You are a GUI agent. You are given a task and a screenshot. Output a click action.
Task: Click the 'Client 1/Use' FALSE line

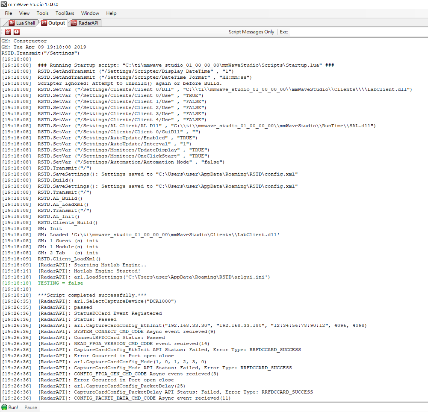coord(104,101)
